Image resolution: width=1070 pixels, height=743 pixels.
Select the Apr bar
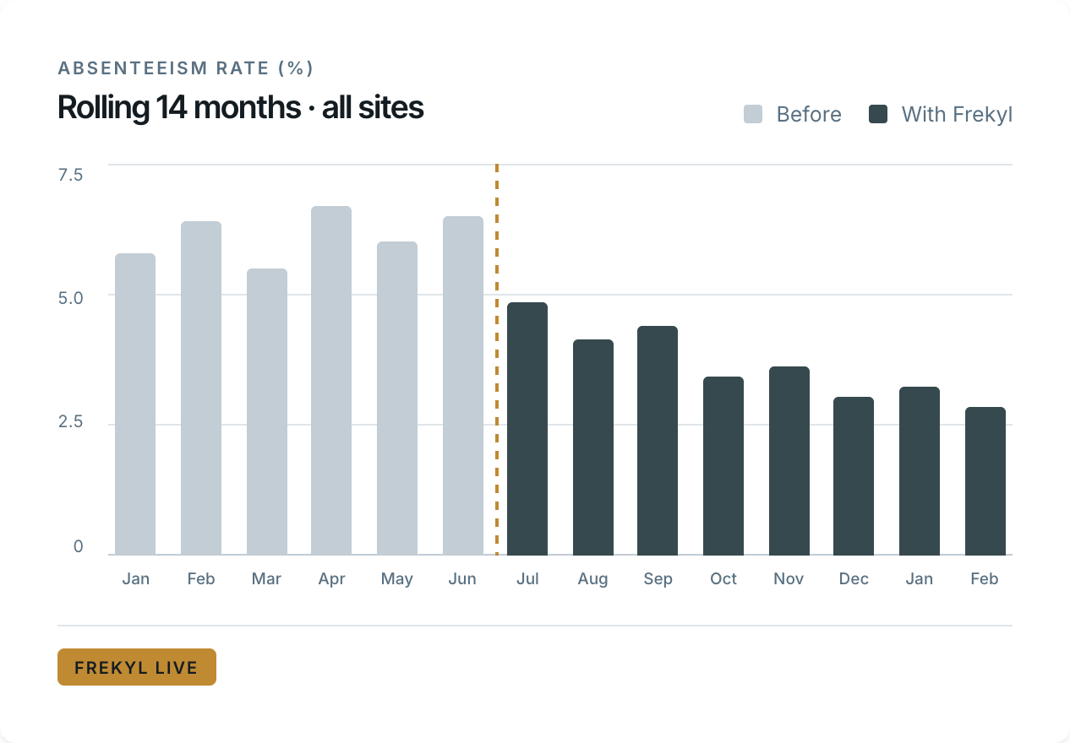(x=331, y=381)
